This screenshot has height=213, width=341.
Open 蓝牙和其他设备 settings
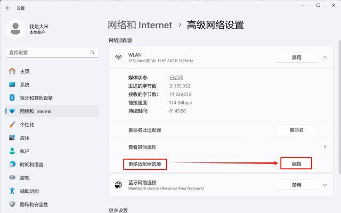coord(52,98)
